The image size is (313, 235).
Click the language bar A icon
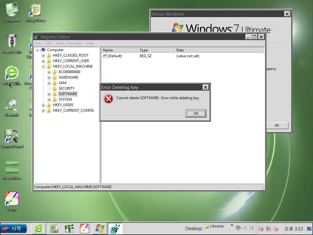(245, 228)
